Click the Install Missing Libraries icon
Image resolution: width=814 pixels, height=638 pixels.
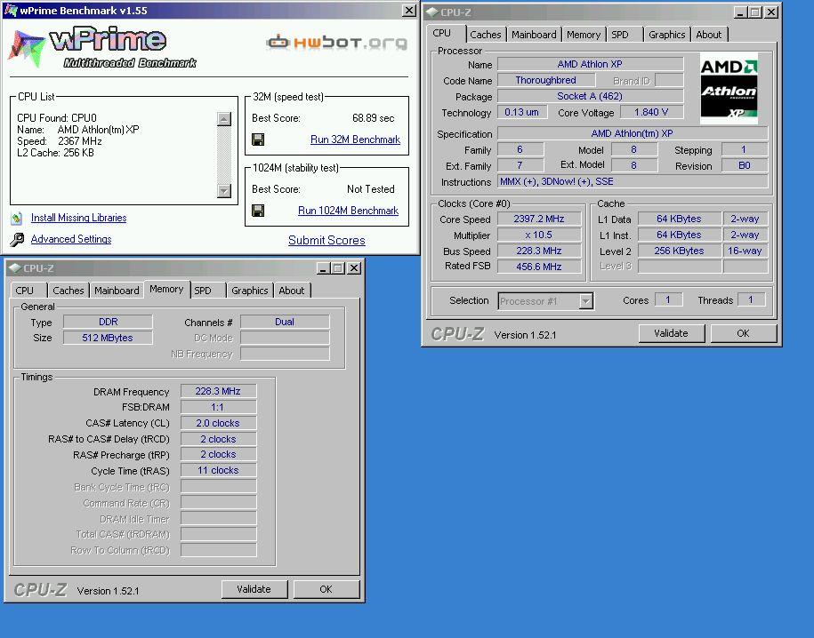(17, 219)
